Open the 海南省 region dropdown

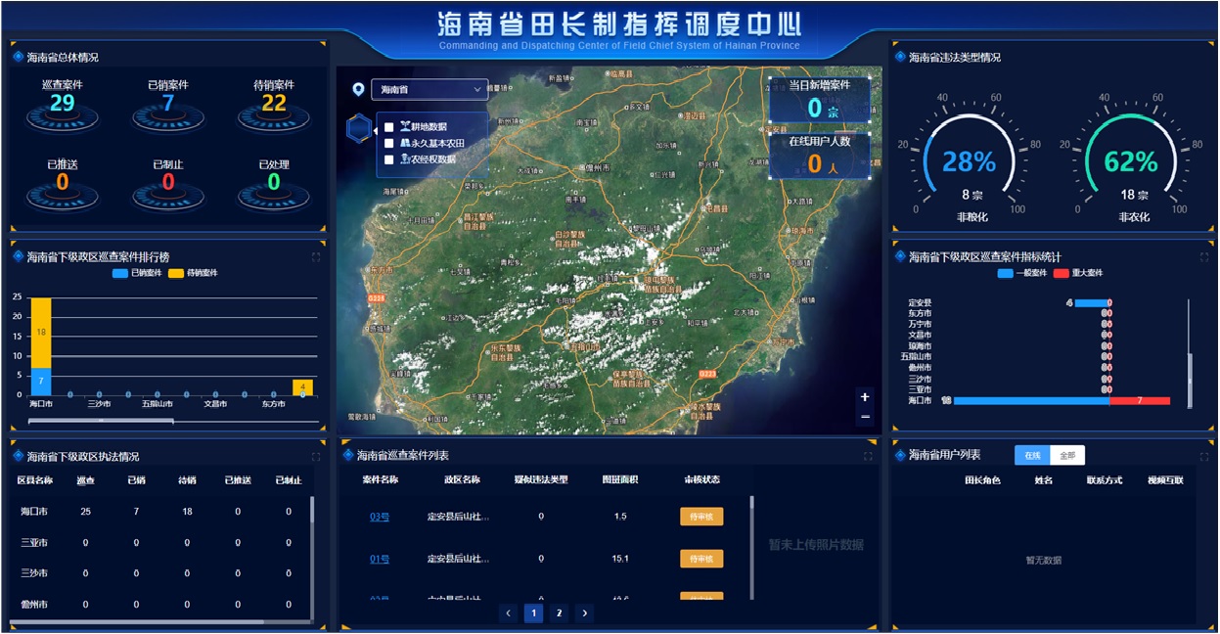click(x=429, y=90)
